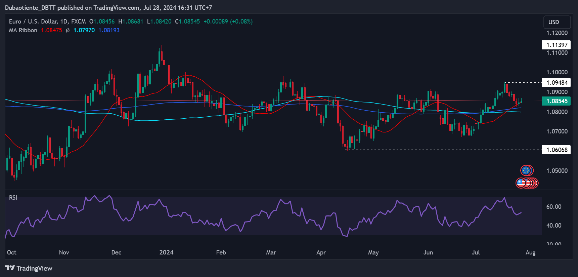
Task: Click the 1.10000 price axis label
Action: 557,72
